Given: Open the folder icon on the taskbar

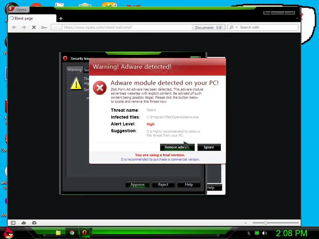Looking at the screenshot, I should [x=58, y=233].
